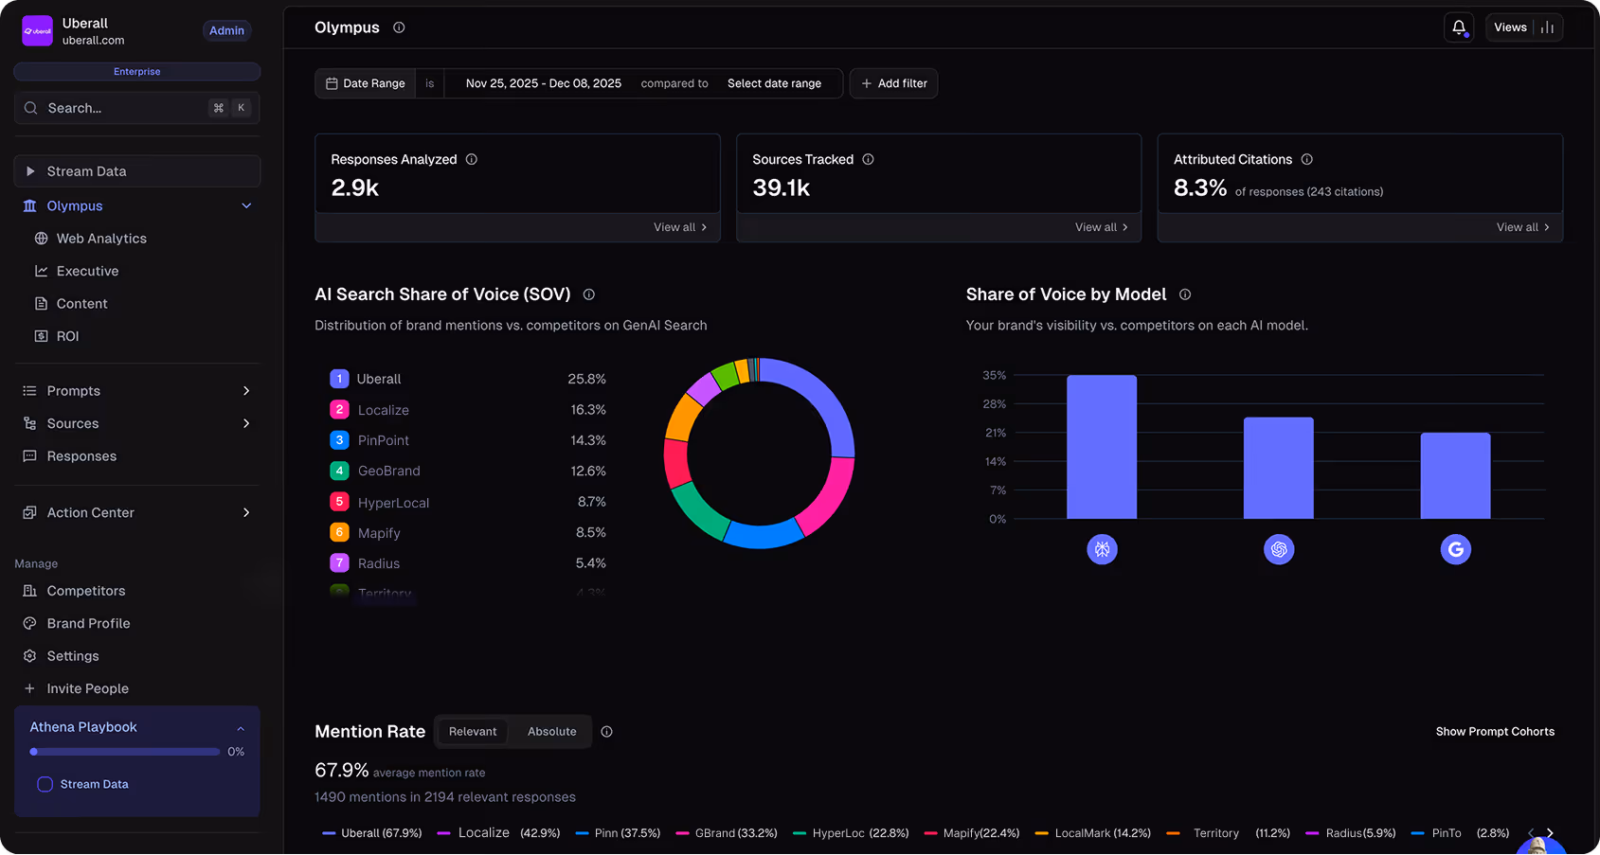Click View all under Responses Analyzed
The width and height of the screenshot is (1600, 855).
click(680, 227)
